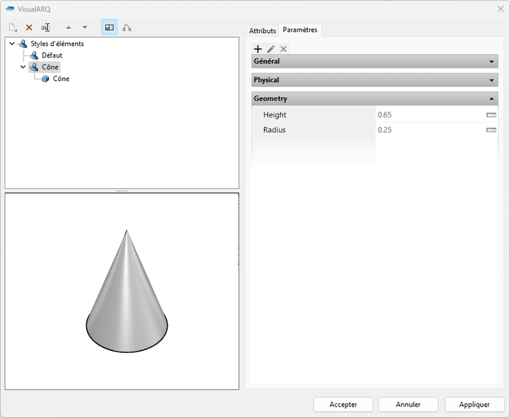This screenshot has width=510, height=418.
Task: Expand the Physical section
Action: tap(375, 80)
